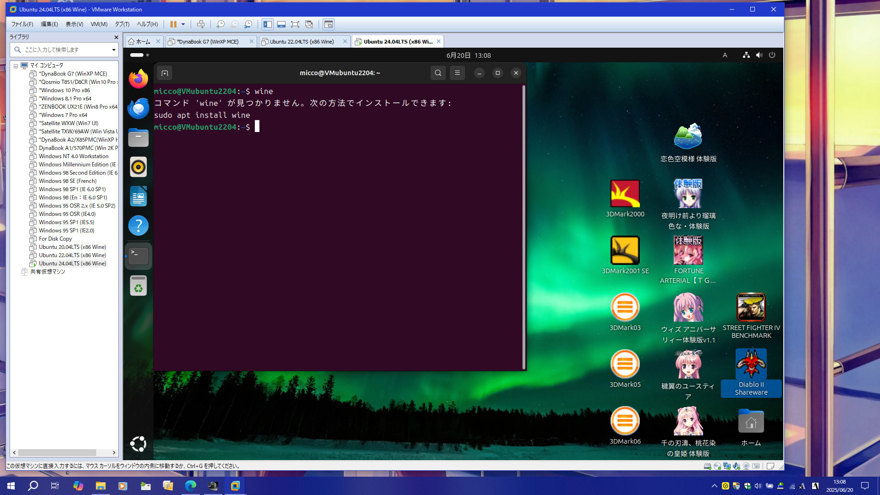
Task: Open a new terminal tab button
Action: pos(165,73)
